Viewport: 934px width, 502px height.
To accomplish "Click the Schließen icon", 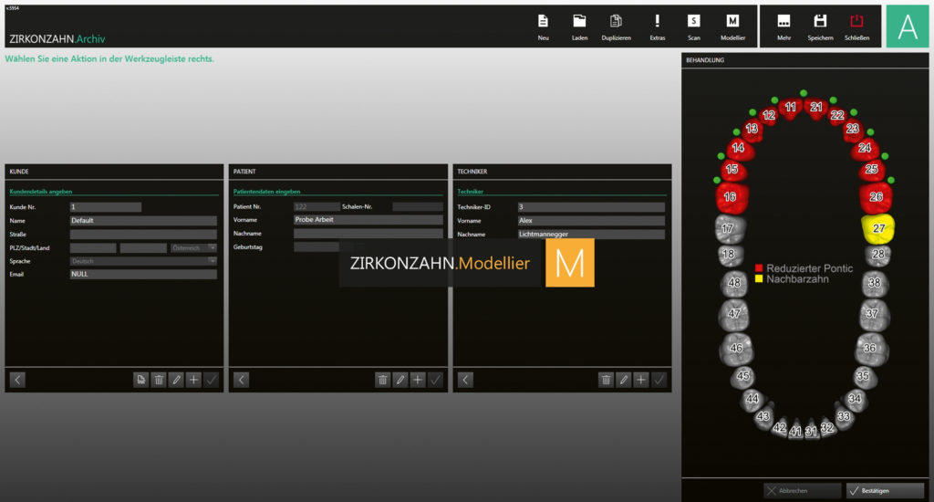I will pyautogui.click(x=856, y=21).
